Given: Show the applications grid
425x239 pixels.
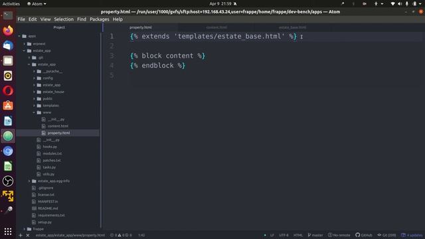Looking at the screenshot, I should pos(8,231).
